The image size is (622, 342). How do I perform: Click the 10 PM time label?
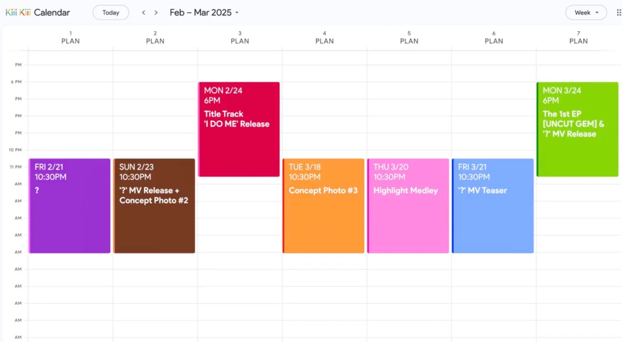pos(15,150)
